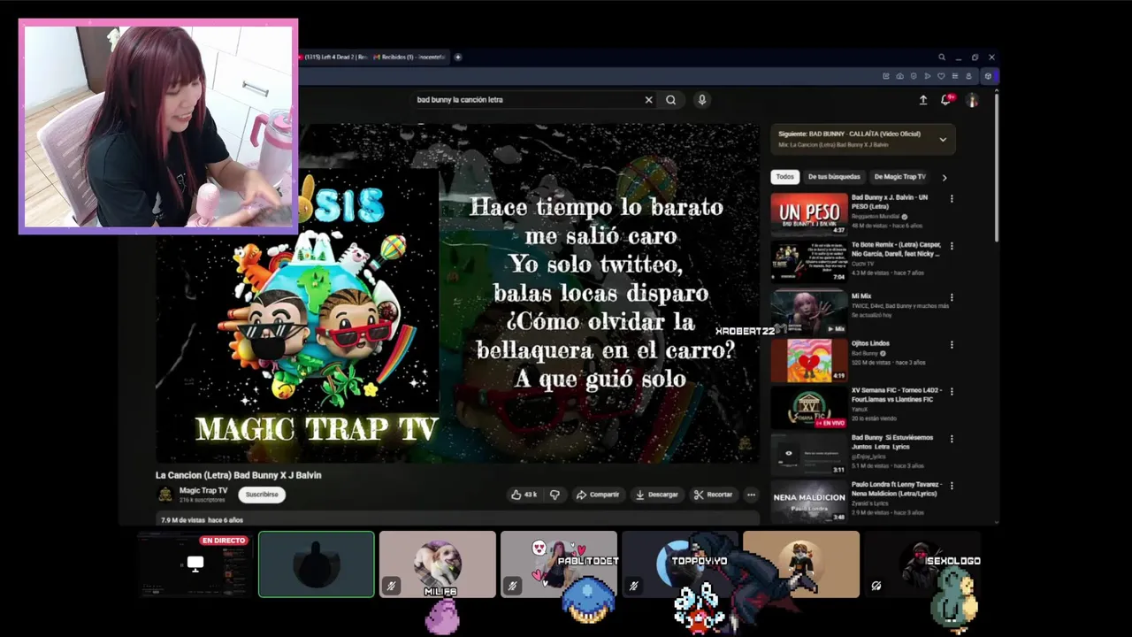
Task: Open Si Estuviésemos Juntos video thumbnail
Action: point(809,453)
